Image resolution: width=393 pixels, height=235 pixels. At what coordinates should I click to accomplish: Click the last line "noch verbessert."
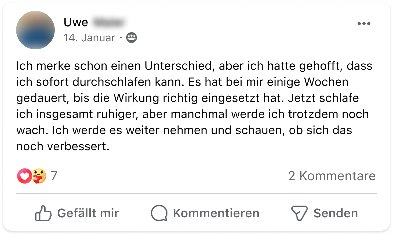click(63, 146)
